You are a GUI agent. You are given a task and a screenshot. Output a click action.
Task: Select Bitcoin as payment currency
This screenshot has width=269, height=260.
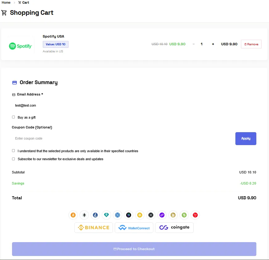pos(73,215)
